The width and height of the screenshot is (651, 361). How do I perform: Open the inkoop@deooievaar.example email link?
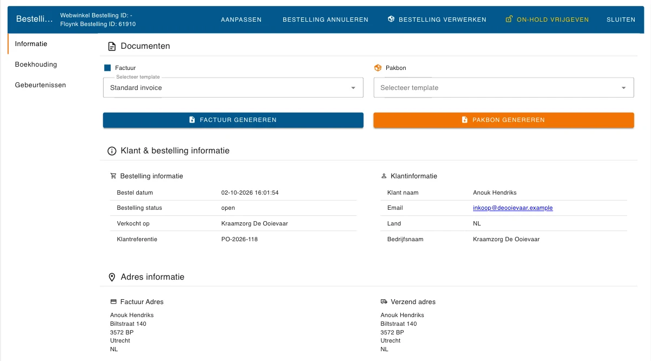pos(513,208)
